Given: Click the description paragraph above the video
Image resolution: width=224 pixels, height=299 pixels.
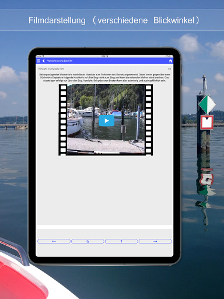Looking at the screenshot, I should (104, 78).
